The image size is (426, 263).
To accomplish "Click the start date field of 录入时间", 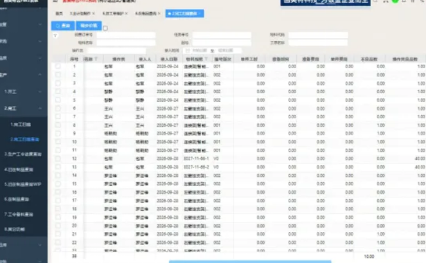I will tap(200, 51).
